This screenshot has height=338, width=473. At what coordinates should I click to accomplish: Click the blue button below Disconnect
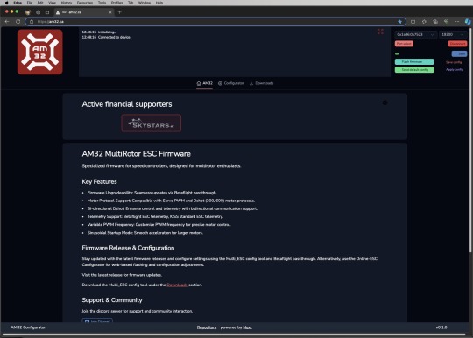[459, 53]
